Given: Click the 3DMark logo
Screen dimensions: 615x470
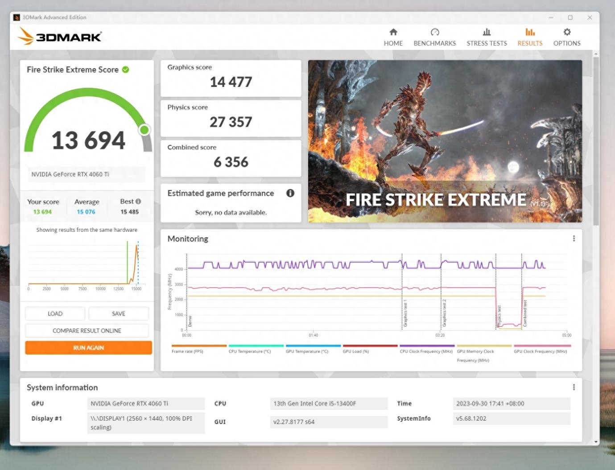Looking at the screenshot, I should point(60,36).
